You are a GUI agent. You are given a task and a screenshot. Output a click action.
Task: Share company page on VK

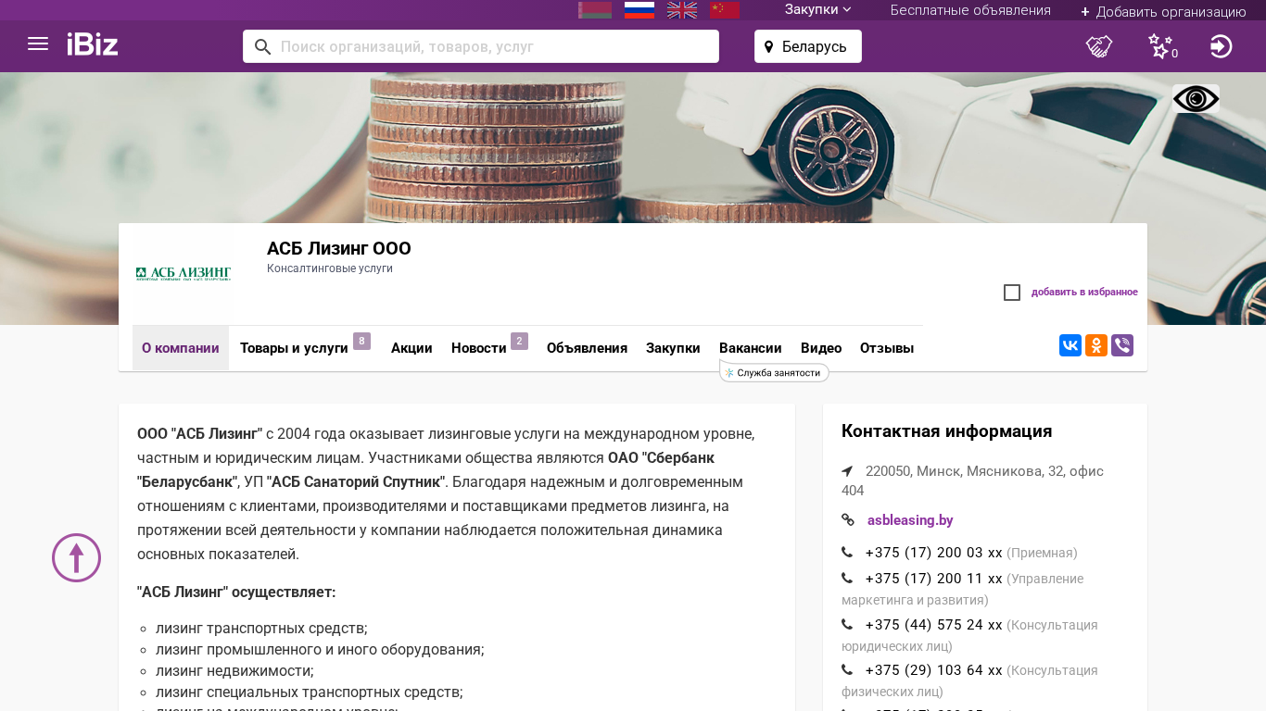click(x=1070, y=345)
